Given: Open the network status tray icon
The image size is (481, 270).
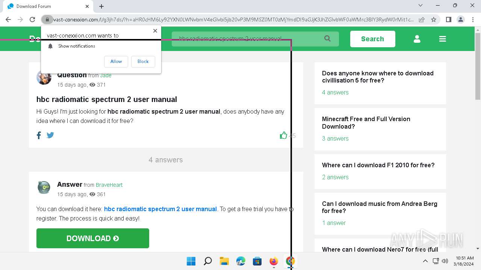Looking at the screenshot, I should click(x=436, y=261).
